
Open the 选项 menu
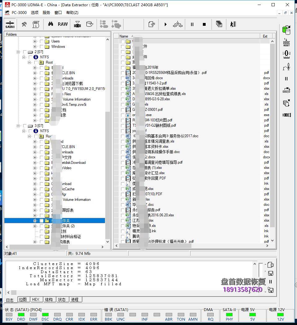[35, 13]
